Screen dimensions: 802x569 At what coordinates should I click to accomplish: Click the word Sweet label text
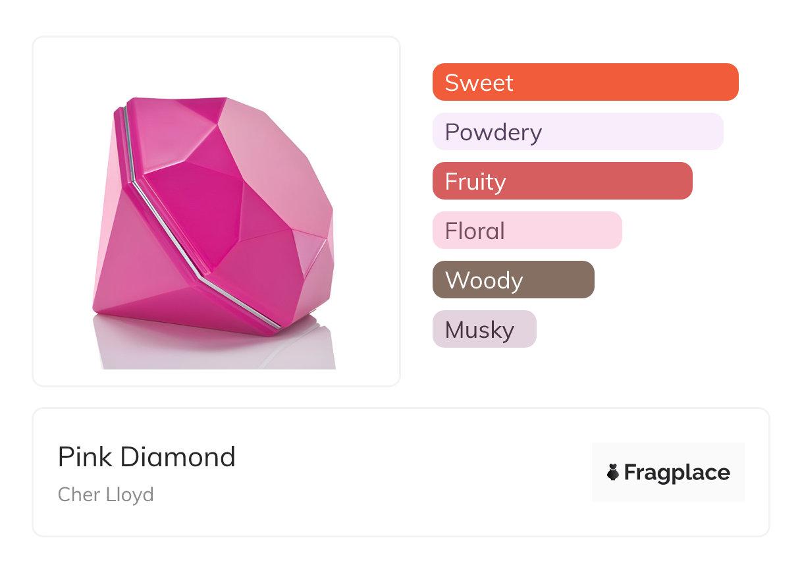(x=479, y=82)
